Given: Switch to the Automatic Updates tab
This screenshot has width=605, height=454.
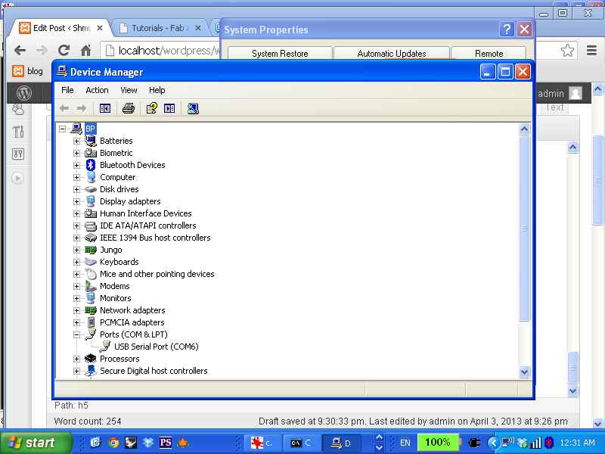Looking at the screenshot, I should [392, 53].
